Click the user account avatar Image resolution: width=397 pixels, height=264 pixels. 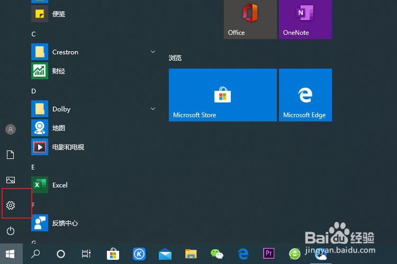click(11, 129)
